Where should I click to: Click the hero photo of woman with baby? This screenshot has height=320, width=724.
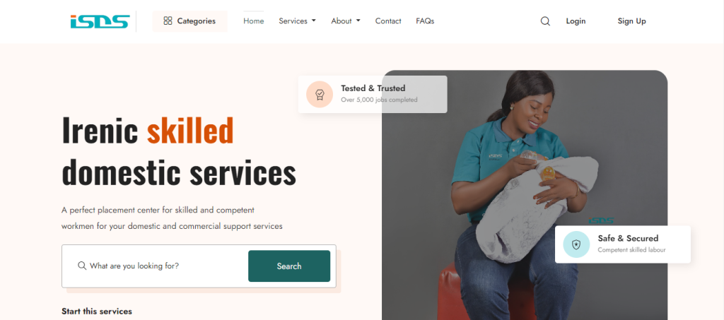point(525,195)
